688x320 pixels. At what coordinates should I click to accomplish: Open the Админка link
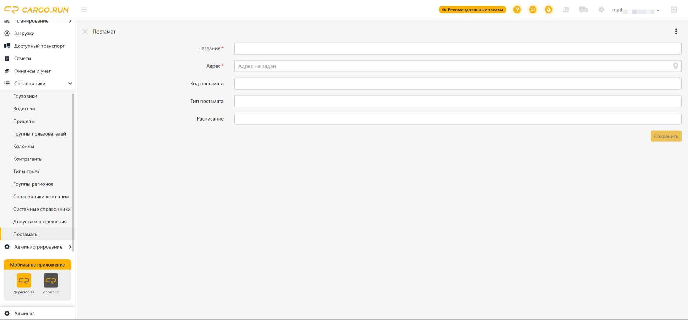point(24,314)
